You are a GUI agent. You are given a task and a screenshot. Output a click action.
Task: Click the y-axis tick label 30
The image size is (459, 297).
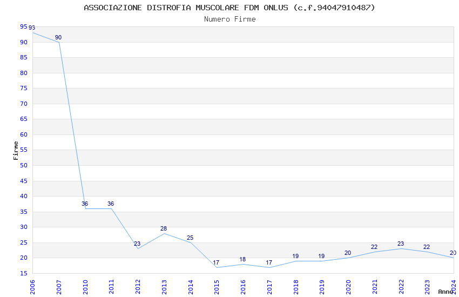24,227
